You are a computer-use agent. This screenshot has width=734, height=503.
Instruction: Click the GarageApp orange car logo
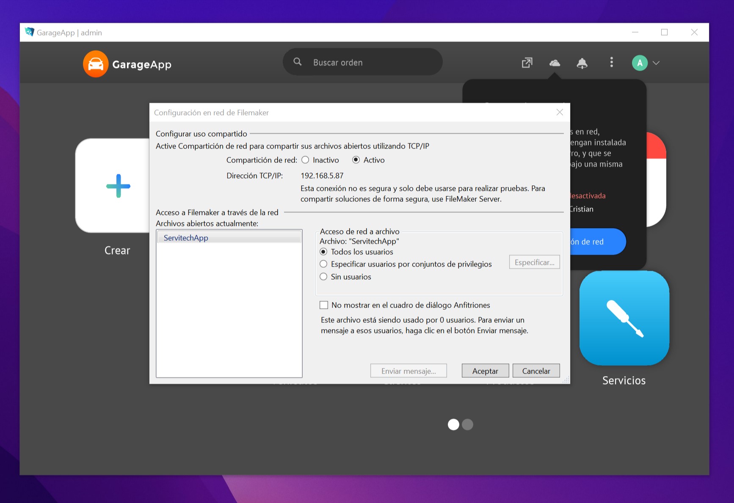[x=96, y=64]
